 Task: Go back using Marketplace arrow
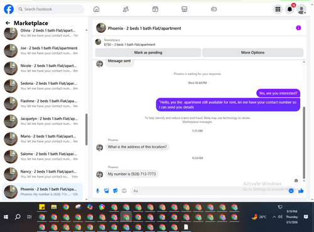tap(8, 23)
